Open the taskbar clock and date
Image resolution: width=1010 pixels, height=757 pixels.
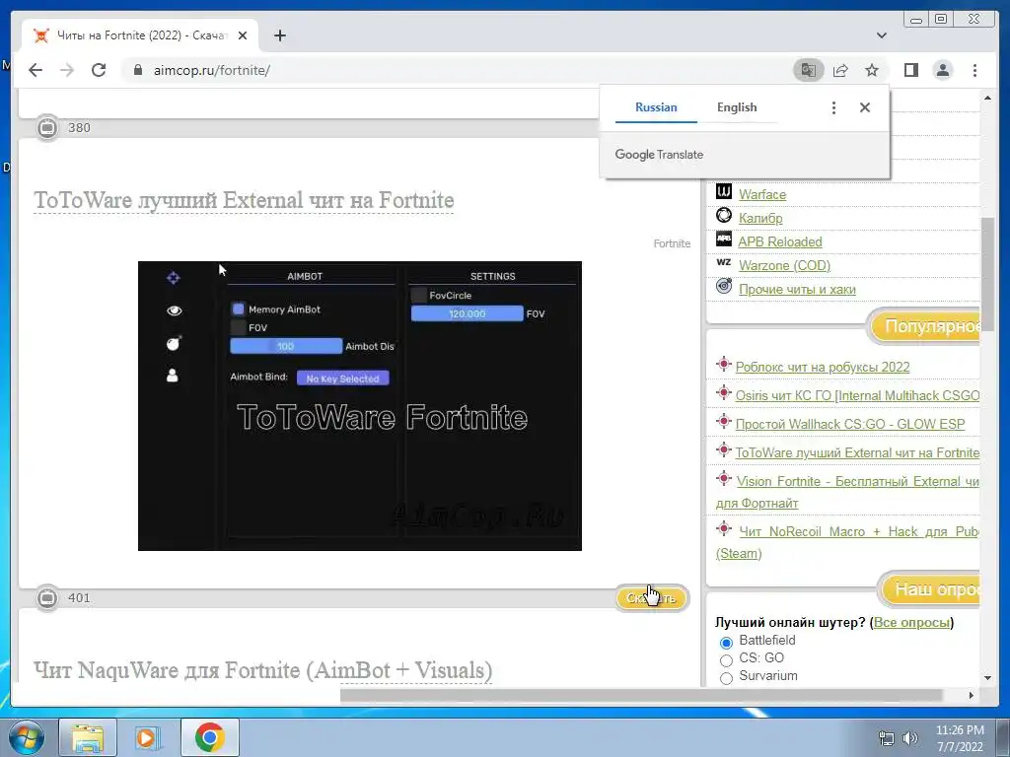960,738
